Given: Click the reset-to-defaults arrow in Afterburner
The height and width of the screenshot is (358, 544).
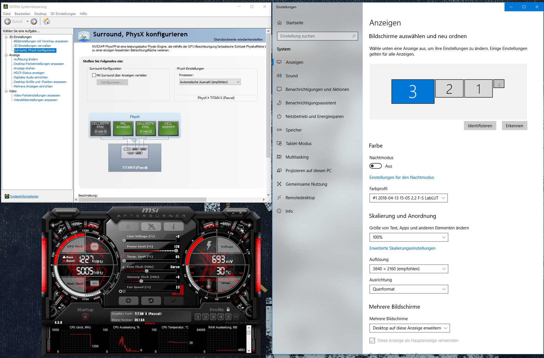Looking at the screenshot, I should click(151, 301).
